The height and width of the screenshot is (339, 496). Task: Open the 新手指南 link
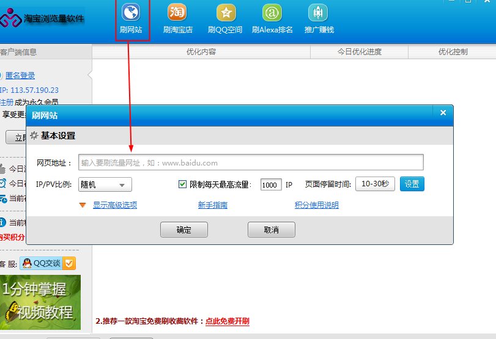[213, 205]
